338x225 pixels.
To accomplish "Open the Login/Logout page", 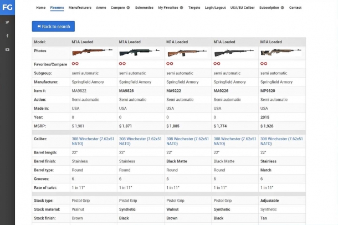I will coord(216,8).
